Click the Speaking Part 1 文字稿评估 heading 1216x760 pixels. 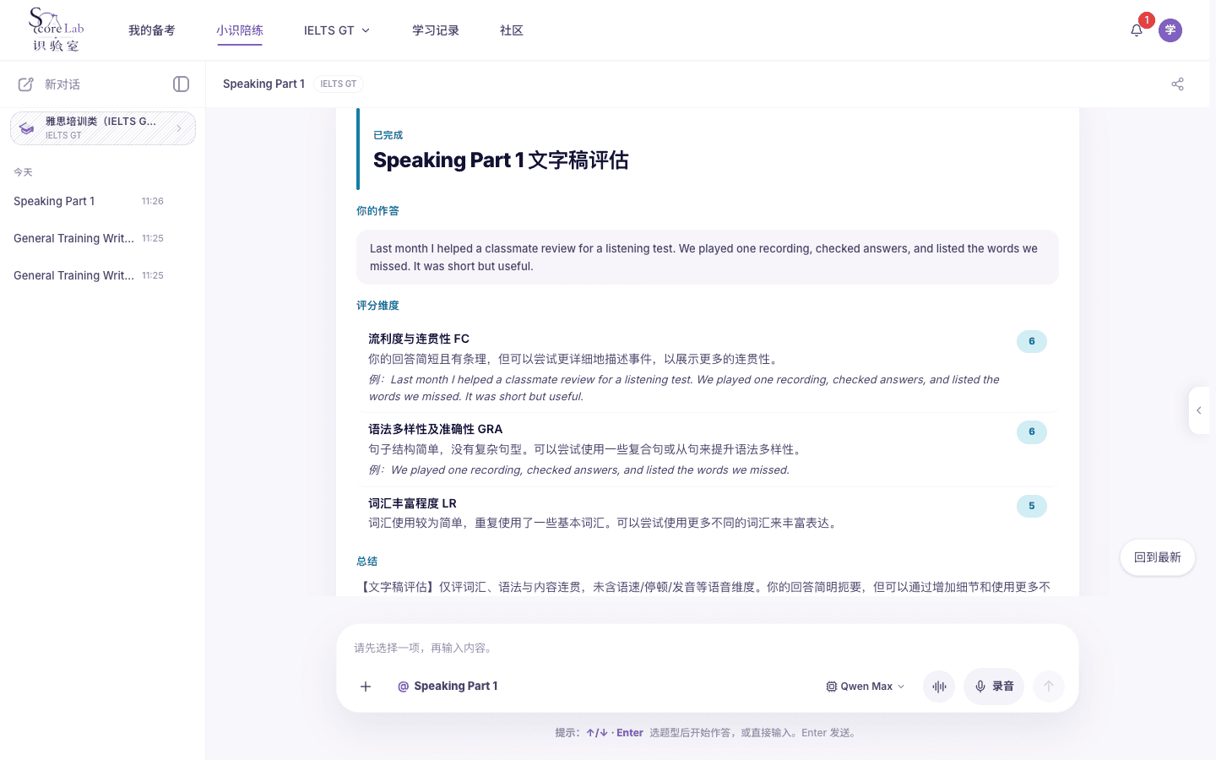[501, 160]
